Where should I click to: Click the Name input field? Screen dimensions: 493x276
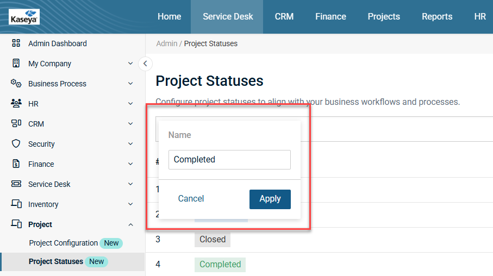tap(229, 160)
